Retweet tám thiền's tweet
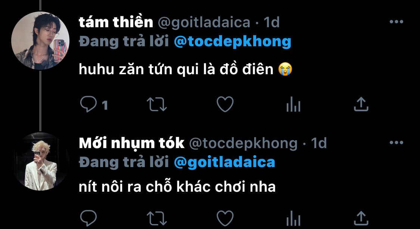This screenshot has width=420, height=229. pos(157,104)
